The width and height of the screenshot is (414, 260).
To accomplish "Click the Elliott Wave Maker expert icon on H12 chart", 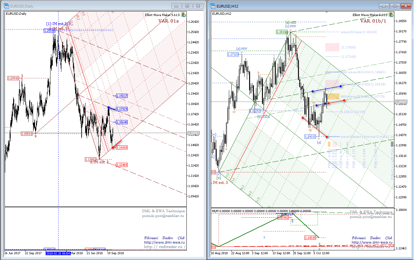I will 391,15.
